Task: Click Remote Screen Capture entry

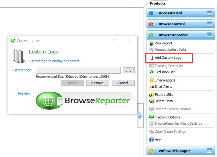Action: [173, 109]
